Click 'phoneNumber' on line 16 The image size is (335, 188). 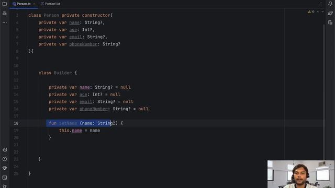94,109
